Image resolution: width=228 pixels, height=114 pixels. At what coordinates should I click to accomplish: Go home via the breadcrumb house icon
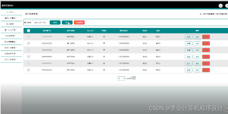point(201,14)
